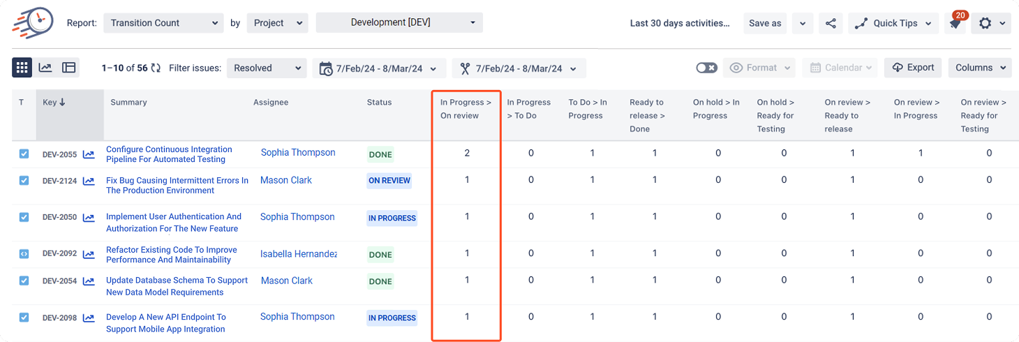
Task: Open chart icon for DEV-2050
Action: point(89,218)
